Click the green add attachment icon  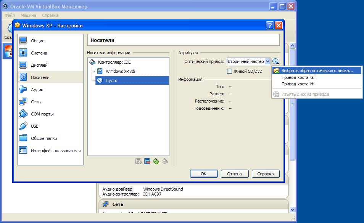tap(156, 161)
